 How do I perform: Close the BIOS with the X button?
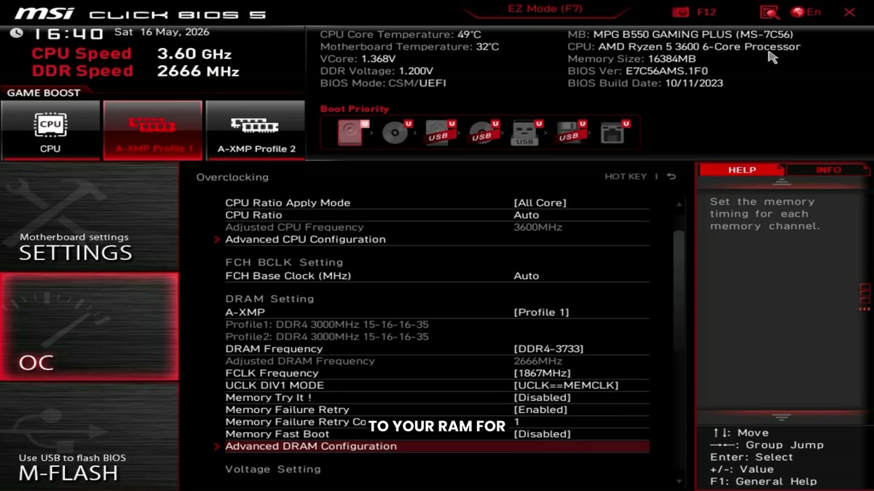pos(849,12)
